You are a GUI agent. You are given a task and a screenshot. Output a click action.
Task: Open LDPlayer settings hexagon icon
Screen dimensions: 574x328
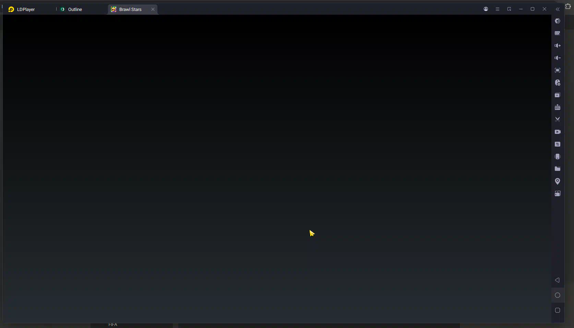click(x=558, y=21)
